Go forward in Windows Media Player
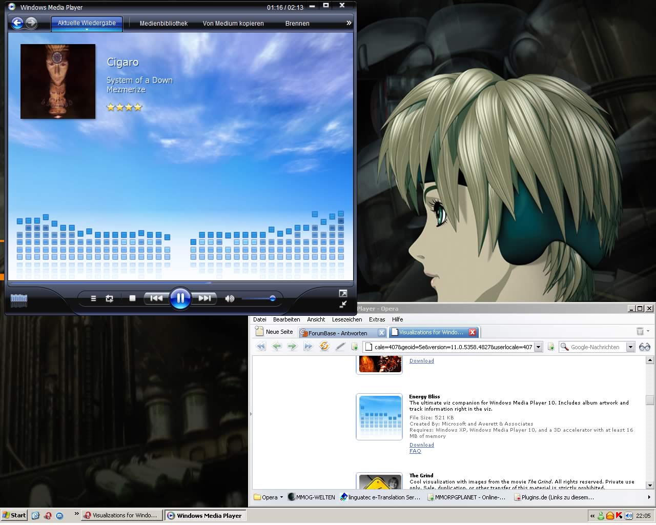Screen dimensions: 656x525 point(31,23)
